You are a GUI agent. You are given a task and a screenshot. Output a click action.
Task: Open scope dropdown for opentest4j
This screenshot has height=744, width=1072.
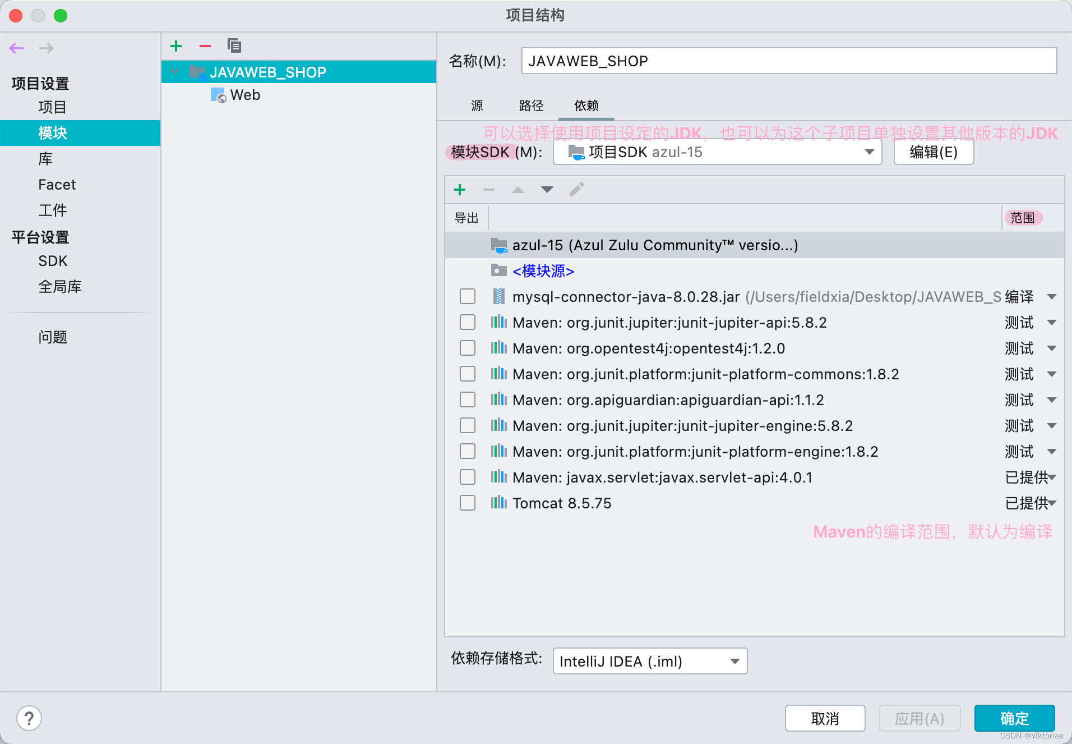click(x=1052, y=348)
